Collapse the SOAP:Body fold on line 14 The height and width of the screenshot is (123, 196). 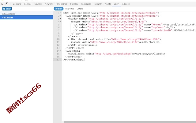pyautogui.click(x=61, y=51)
